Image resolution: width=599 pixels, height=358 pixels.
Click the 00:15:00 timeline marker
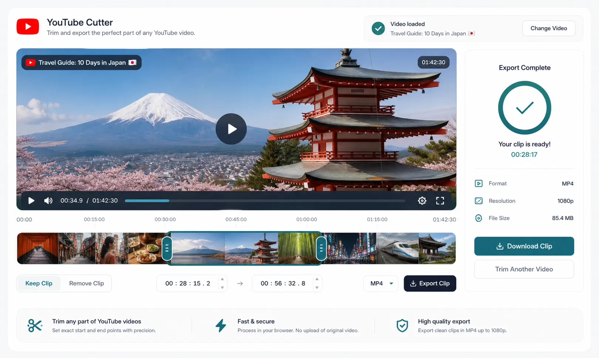click(94, 219)
